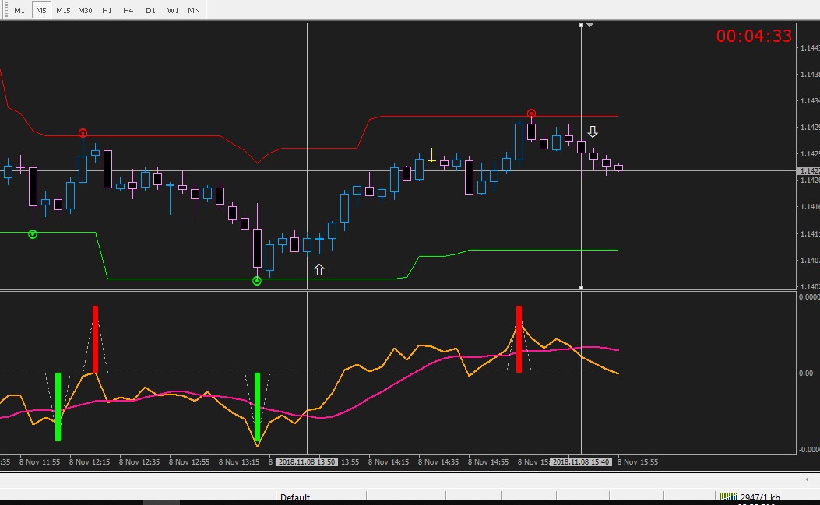Click green circle marker at 11:55 low
Image resolution: width=820 pixels, height=505 pixels.
(33, 235)
